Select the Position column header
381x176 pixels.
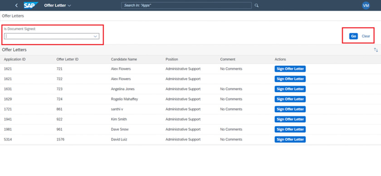[171, 59]
